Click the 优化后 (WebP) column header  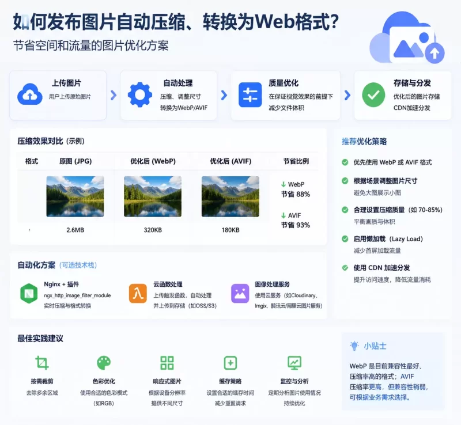click(x=153, y=161)
